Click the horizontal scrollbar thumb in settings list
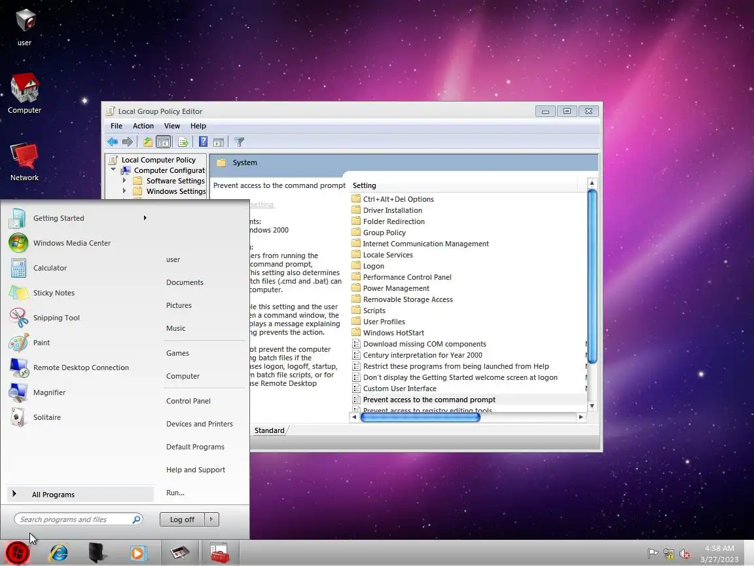This screenshot has height=566, width=754. click(x=420, y=417)
